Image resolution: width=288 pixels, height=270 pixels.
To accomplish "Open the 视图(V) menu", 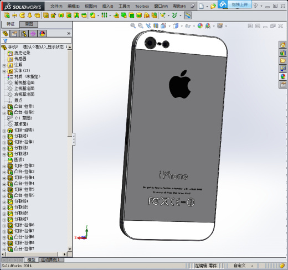I will [91, 6].
